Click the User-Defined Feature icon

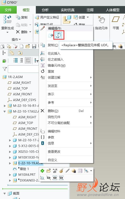tap(37, 17)
